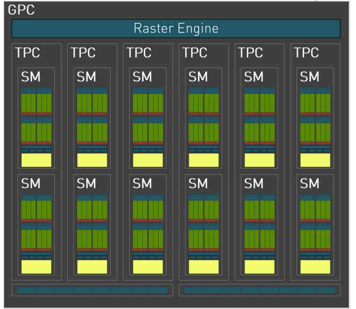Click the lower SM label in leftmost TPC
356x309 pixels.
[x=30, y=184]
